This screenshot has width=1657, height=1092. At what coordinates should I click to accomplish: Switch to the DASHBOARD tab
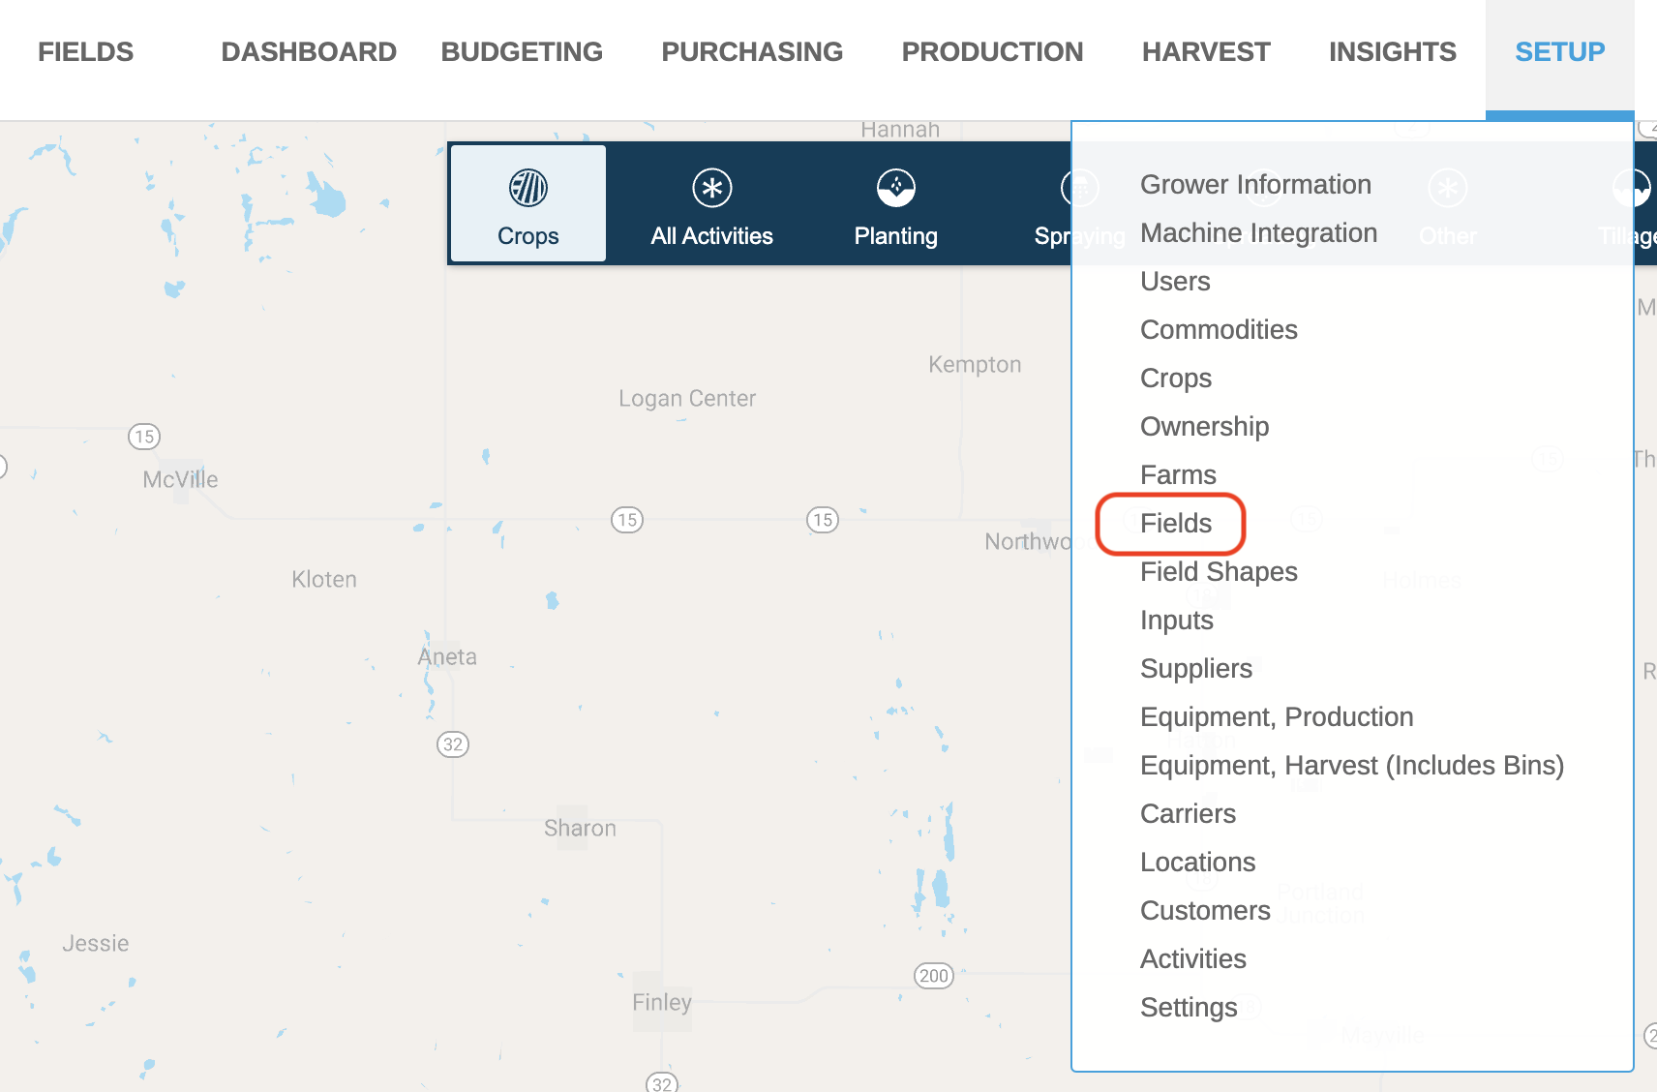309,52
